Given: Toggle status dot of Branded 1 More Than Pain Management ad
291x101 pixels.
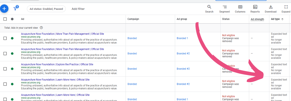Looking at the screenshot, I should tap(12, 38).
